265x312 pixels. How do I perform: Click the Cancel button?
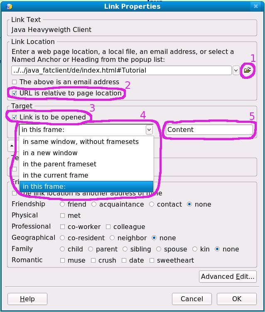pos(191,299)
